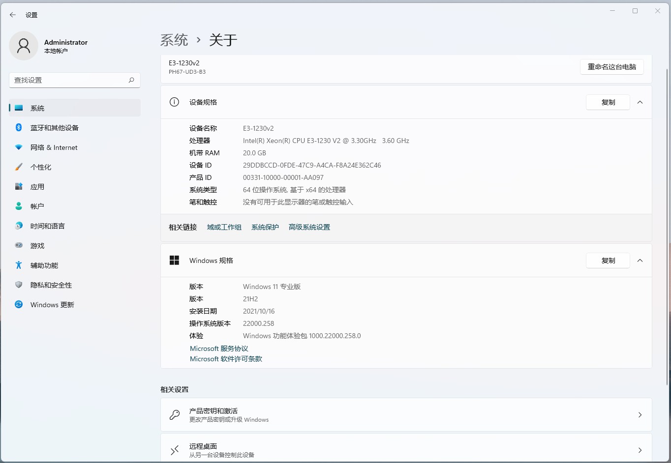The height and width of the screenshot is (463, 671).
Task: Click the Time and language globe icon
Action: 19,226
